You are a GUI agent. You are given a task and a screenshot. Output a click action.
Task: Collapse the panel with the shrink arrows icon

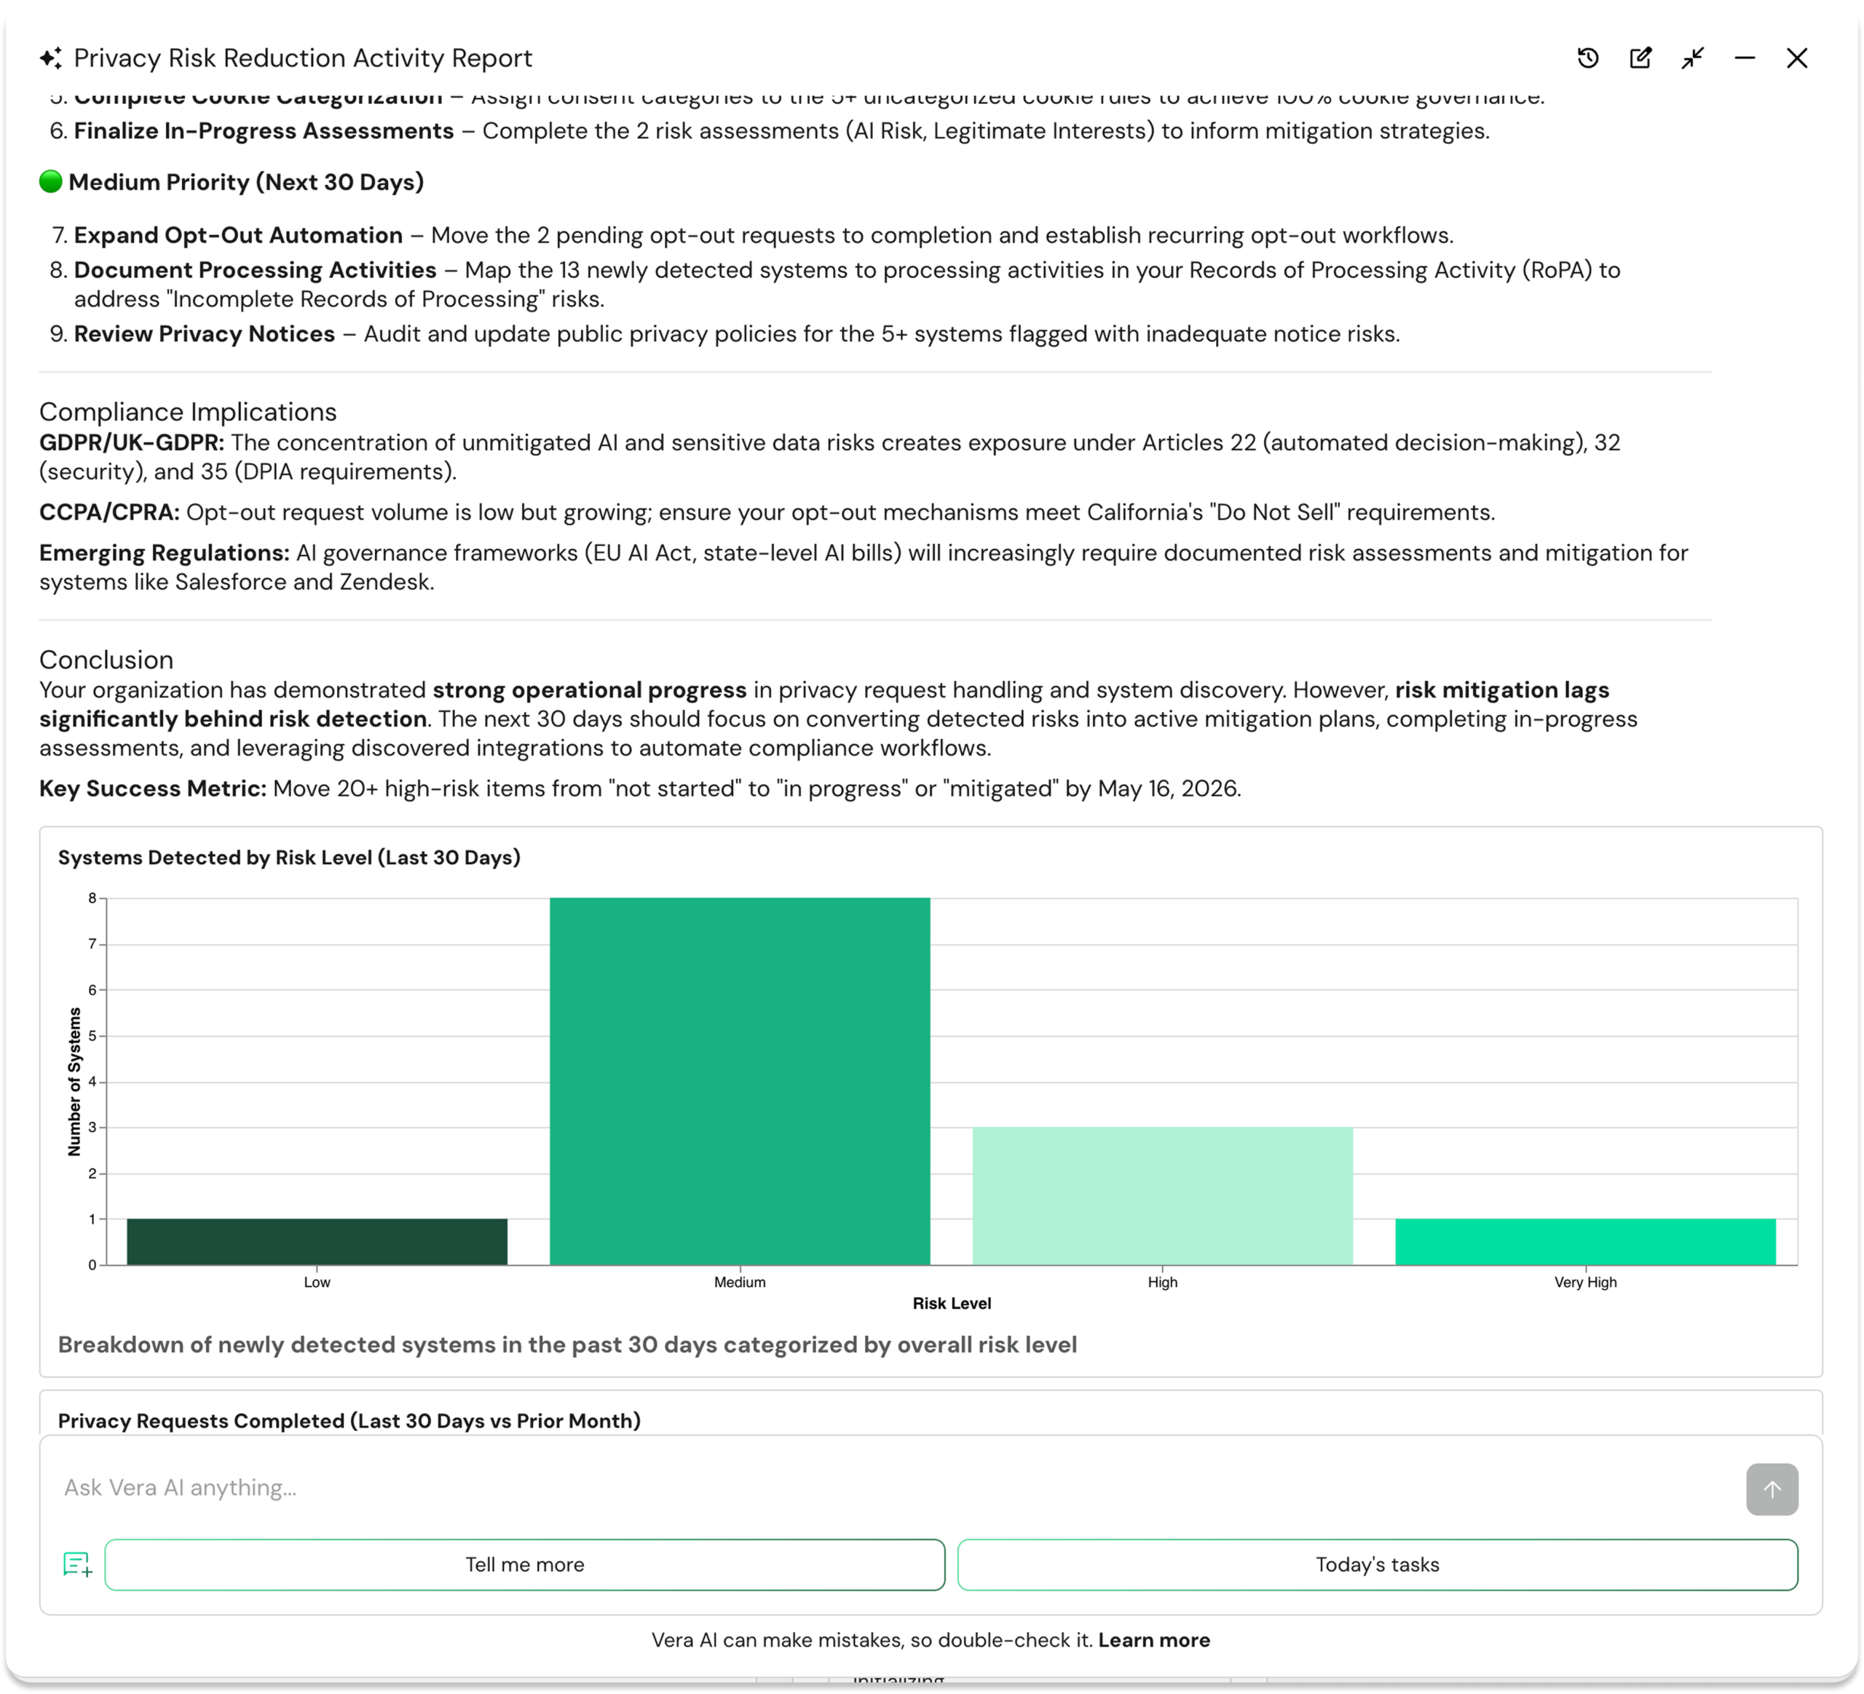coord(1692,58)
